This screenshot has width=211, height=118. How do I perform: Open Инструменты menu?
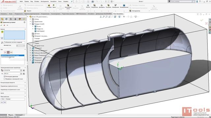45,1
